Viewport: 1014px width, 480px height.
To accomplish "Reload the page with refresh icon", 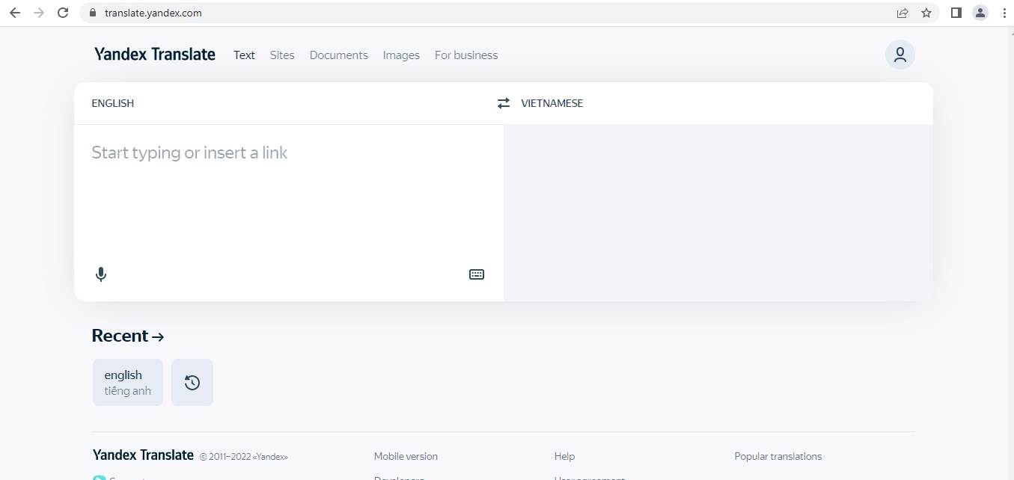I will pyautogui.click(x=63, y=13).
